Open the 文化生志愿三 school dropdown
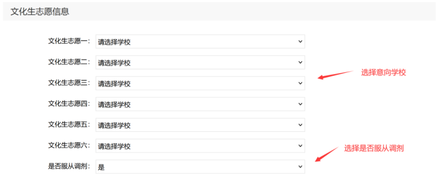 click(x=199, y=83)
